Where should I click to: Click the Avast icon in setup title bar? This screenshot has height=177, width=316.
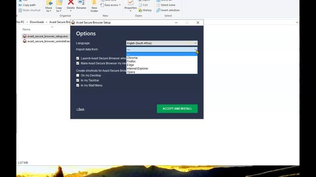click(x=73, y=23)
